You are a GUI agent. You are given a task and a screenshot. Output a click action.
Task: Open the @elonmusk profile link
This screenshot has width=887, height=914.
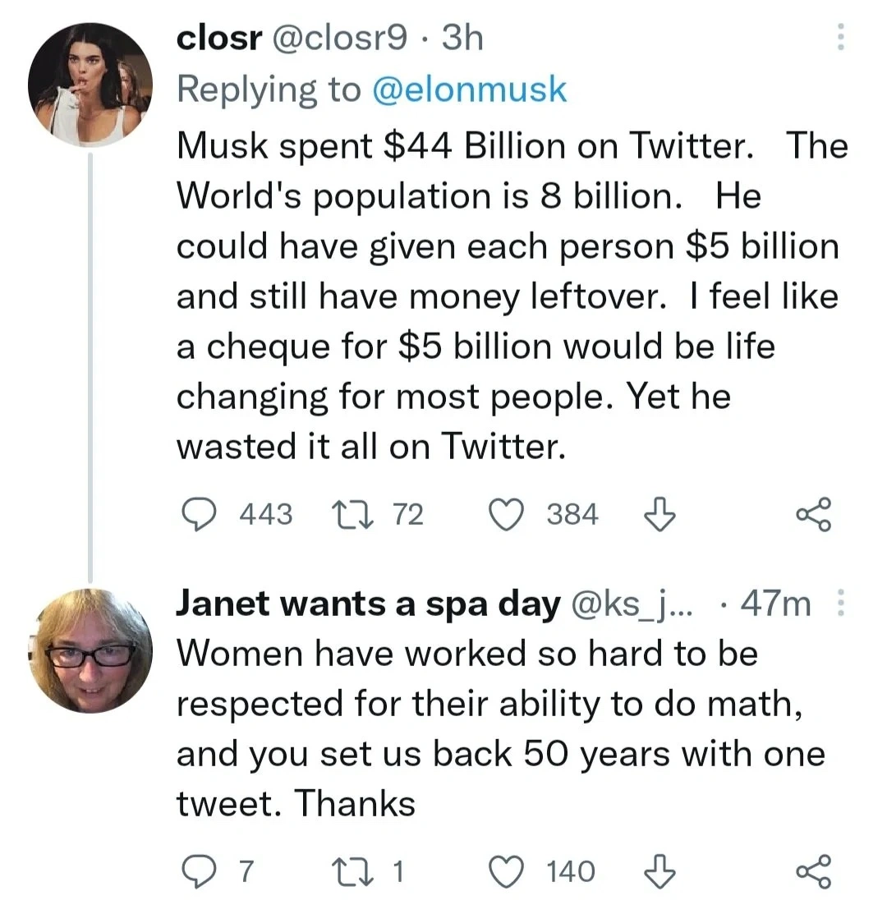[469, 90]
